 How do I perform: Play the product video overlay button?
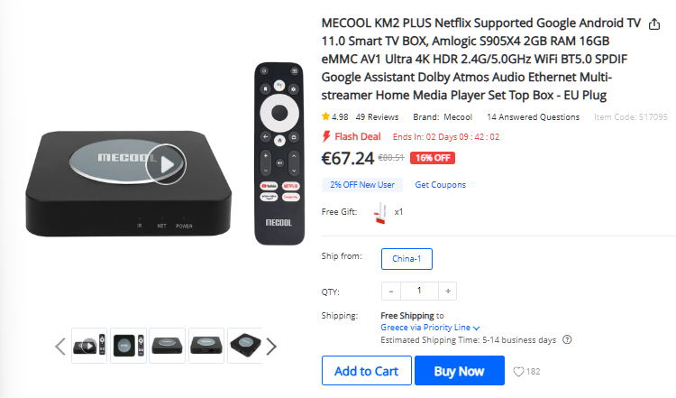(166, 164)
